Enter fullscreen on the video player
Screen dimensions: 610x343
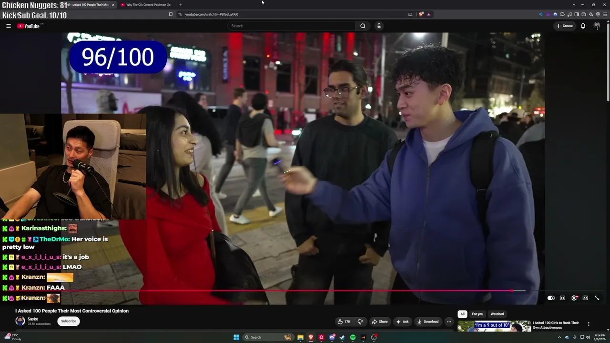(597, 298)
